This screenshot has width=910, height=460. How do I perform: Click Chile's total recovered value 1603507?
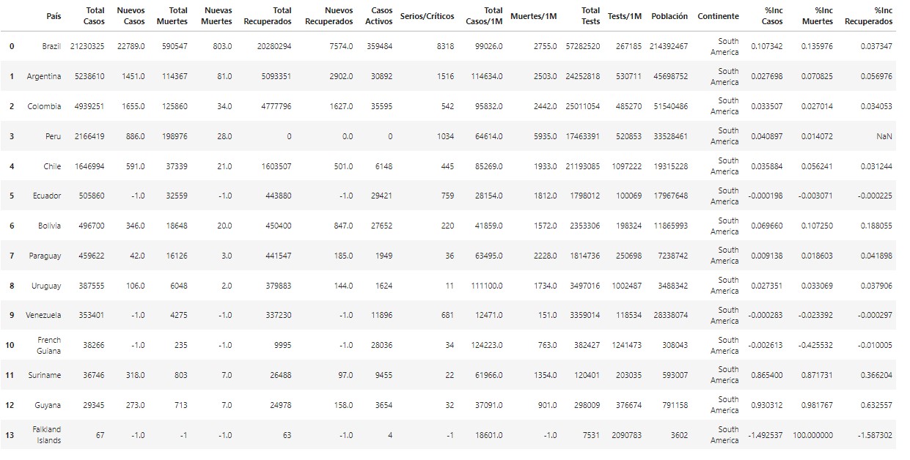pyautogui.click(x=276, y=166)
